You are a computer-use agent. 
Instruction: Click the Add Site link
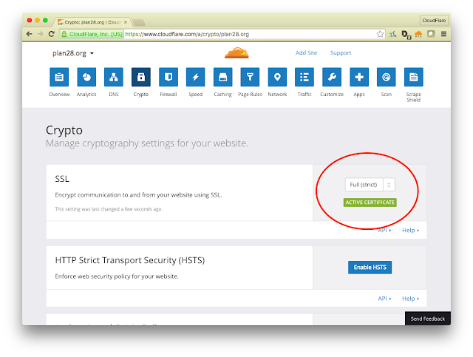point(306,52)
